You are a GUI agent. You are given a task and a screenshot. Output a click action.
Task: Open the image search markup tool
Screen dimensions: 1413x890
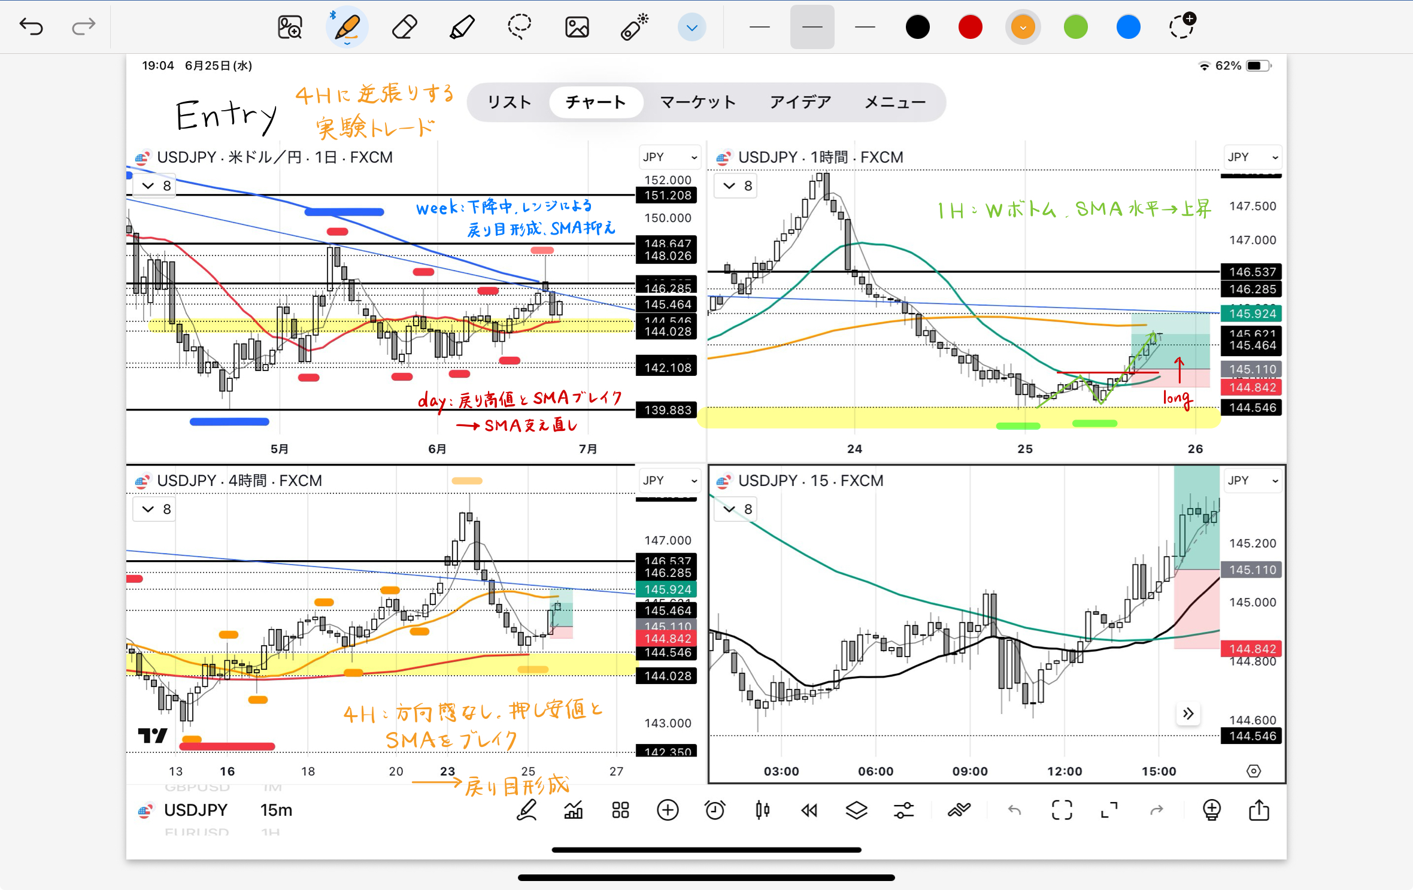point(290,27)
